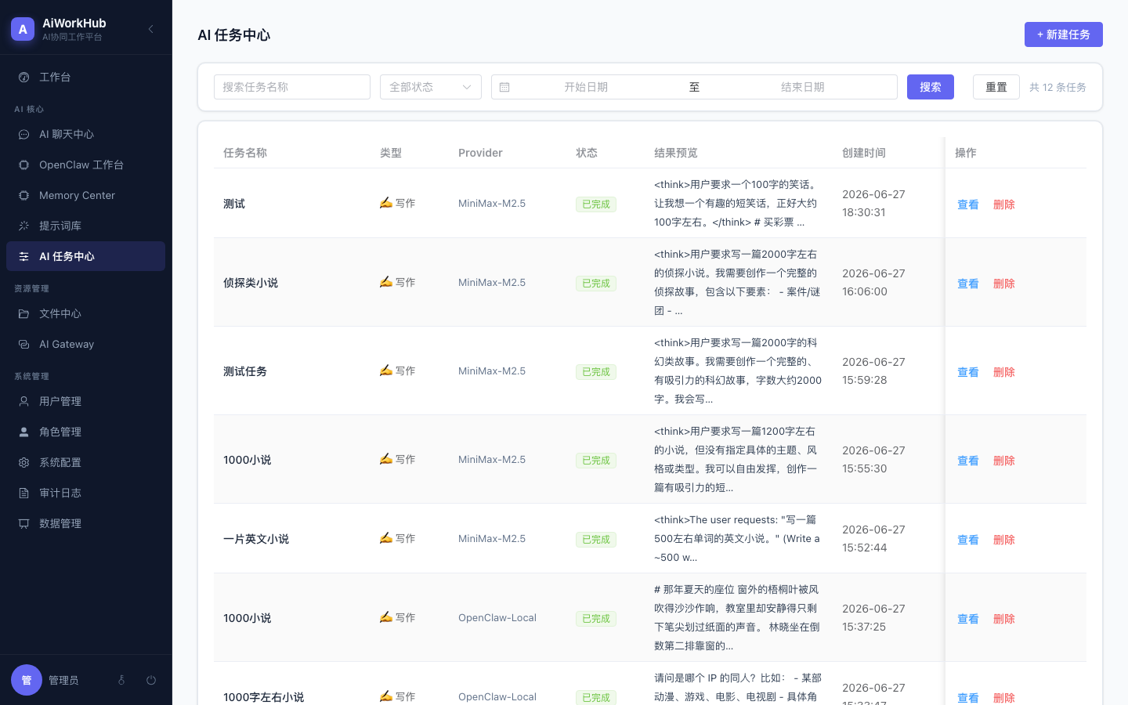Image resolution: width=1128 pixels, height=705 pixels.
Task: Navigate to 审计日志
Action: [85, 493]
